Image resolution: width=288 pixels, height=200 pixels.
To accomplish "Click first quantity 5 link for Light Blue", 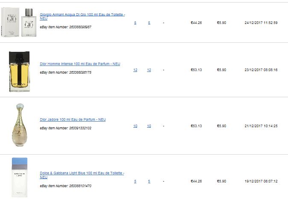I will pos(135,181).
